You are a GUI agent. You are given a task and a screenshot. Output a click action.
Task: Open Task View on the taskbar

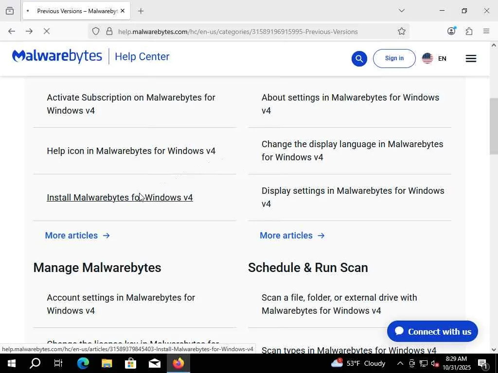click(58, 363)
